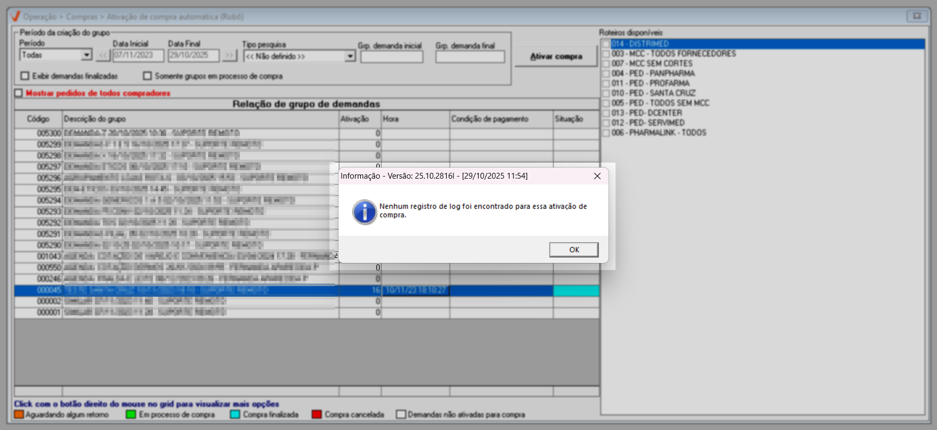Image resolution: width=937 pixels, height=430 pixels.
Task: Enable Exibir demandas finalizadas checkbox
Action: (25, 76)
